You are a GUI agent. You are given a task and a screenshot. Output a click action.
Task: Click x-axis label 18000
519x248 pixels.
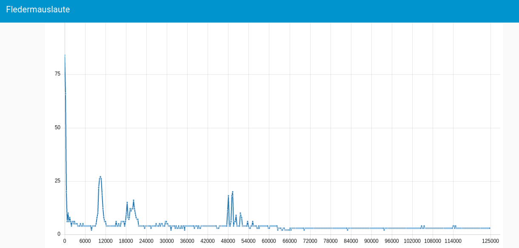[126, 241]
